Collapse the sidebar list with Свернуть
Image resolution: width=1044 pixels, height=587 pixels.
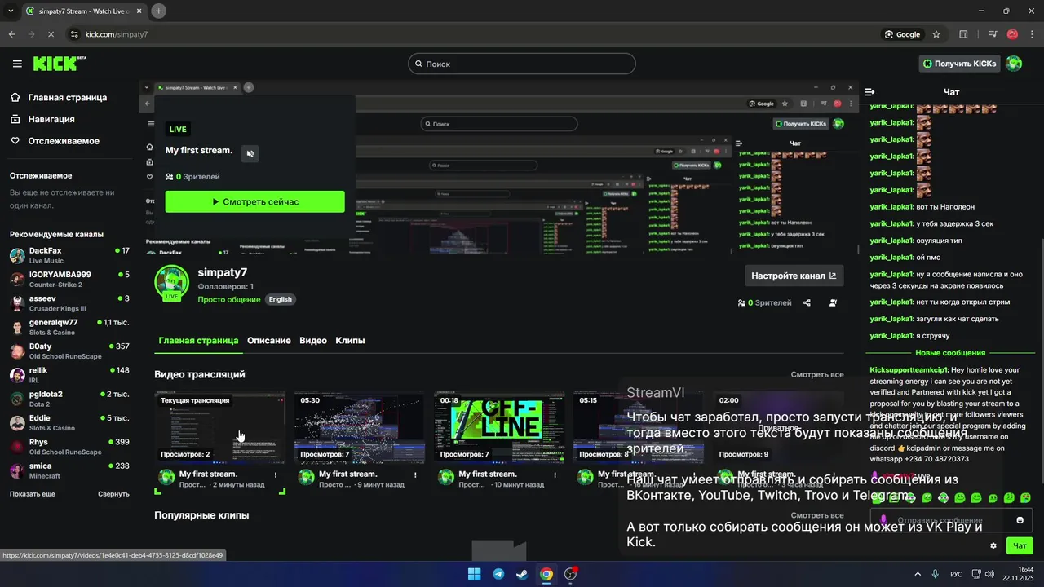click(113, 494)
